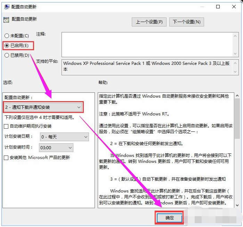This screenshot has width=243, height=227.
Task: Click inside the 注释 comment text box
Action: pos(146,44)
